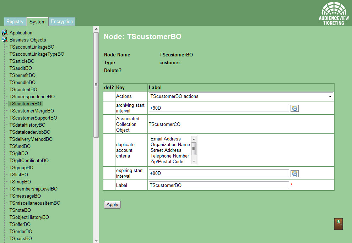352x243 pixels.
Task: Select Street Address in duplicate criteria list
Action: pos(166,150)
